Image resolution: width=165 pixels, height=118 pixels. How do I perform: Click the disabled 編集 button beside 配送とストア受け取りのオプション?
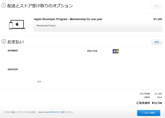point(157,6)
